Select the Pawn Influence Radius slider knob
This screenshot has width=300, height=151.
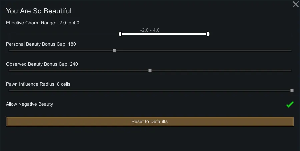pos(292,91)
